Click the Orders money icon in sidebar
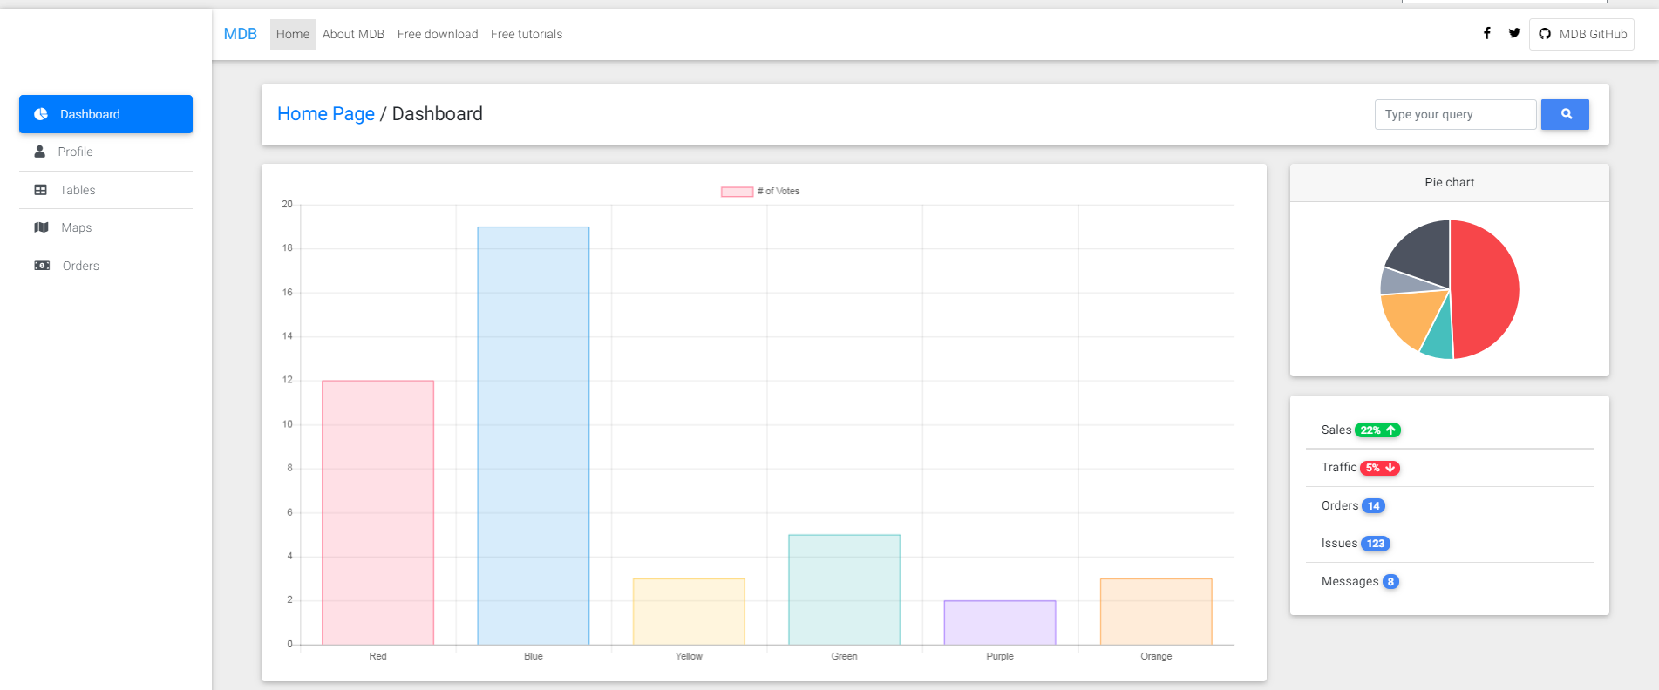1659x690 pixels. pos(42,266)
